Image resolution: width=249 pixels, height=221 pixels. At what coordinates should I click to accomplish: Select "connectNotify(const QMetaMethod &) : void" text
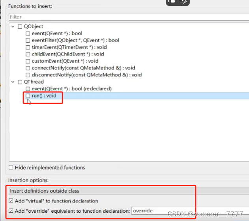(83, 68)
